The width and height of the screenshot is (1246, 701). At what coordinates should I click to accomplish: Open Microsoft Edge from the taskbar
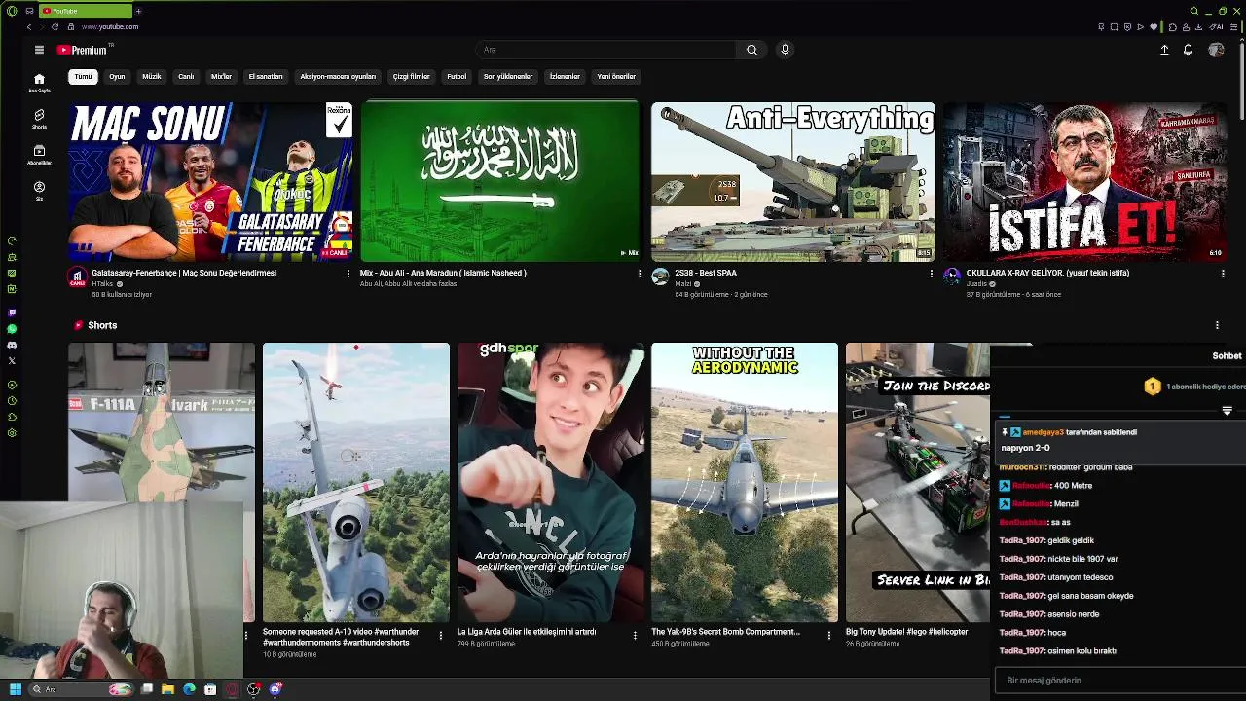(x=189, y=689)
